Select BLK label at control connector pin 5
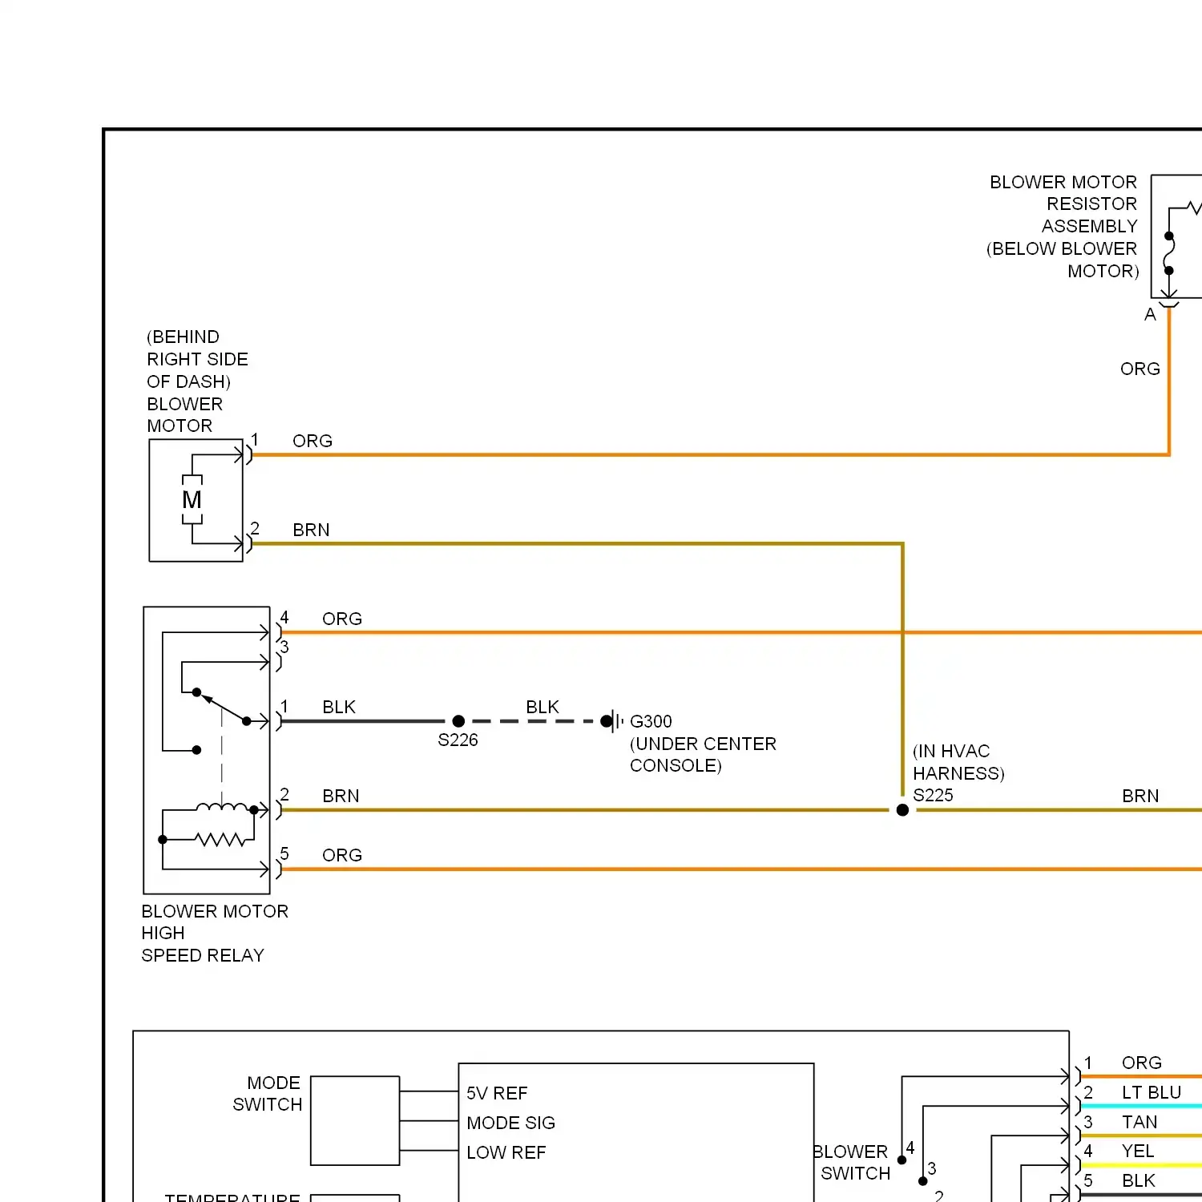 1139,1181
